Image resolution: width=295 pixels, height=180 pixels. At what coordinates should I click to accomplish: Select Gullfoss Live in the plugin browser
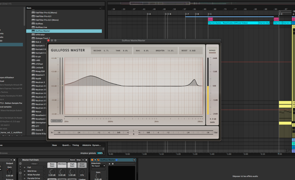coord(41,27)
